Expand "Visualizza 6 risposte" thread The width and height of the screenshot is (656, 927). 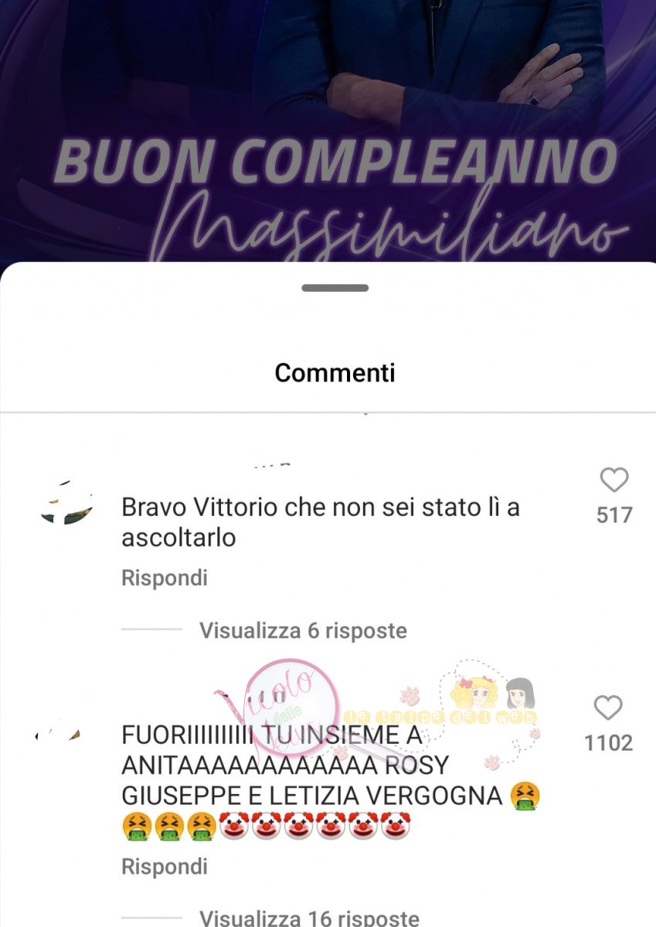pos(303,631)
